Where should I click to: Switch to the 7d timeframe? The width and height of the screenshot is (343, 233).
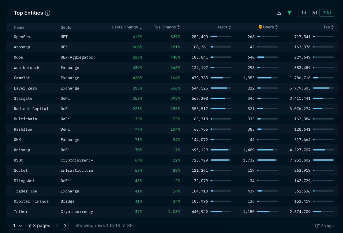point(314,13)
